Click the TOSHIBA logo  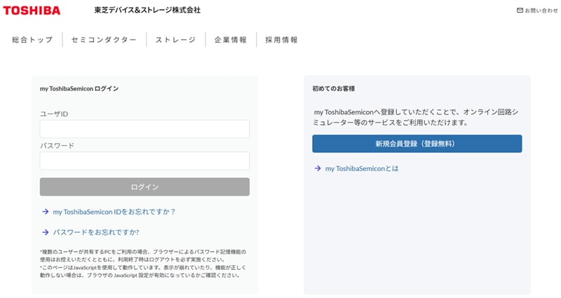pos(32,11)
